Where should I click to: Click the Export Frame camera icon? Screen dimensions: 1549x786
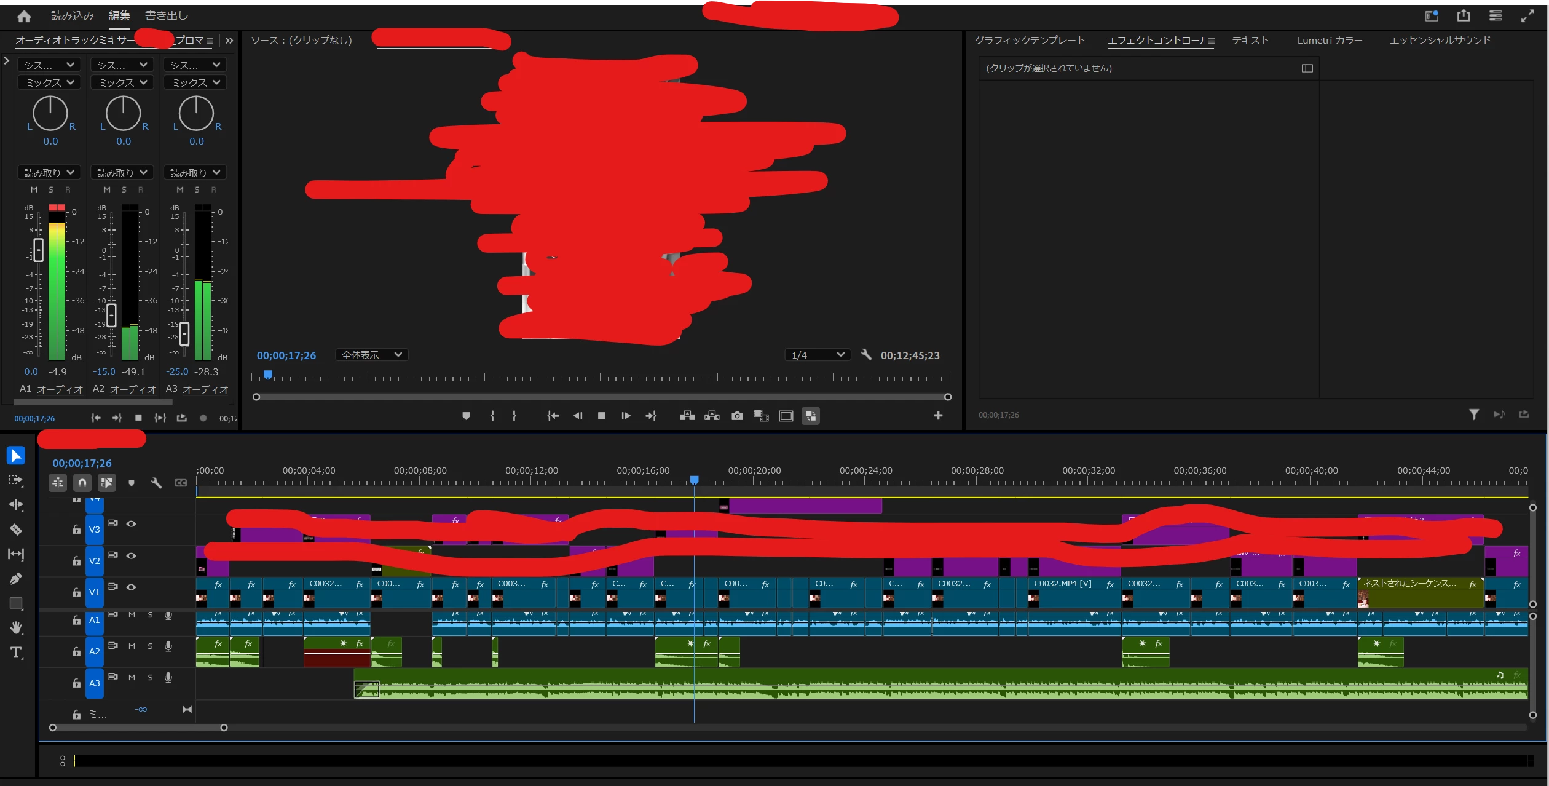pyautogui.click(x=737, y=416)
